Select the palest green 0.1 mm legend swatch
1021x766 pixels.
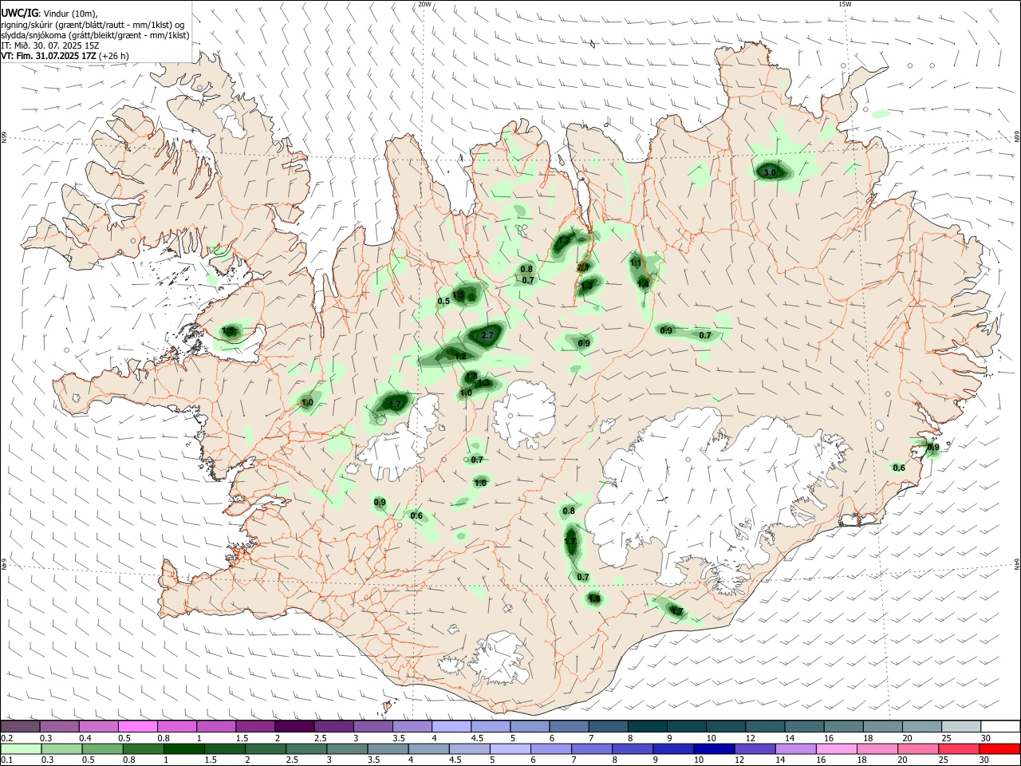pyautogui.click(x=21, y=748)
